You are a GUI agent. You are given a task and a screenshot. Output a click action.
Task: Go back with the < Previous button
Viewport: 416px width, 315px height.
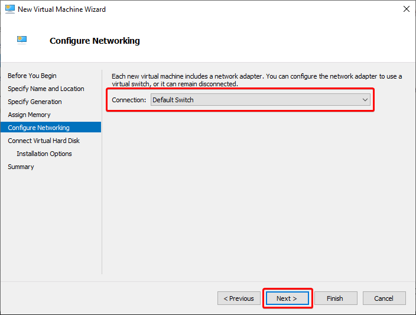coord(239,298)
